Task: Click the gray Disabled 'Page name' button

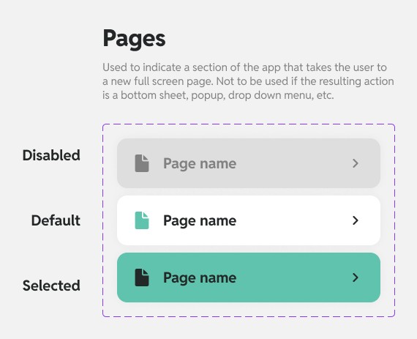Action: (x=249, y=163)
